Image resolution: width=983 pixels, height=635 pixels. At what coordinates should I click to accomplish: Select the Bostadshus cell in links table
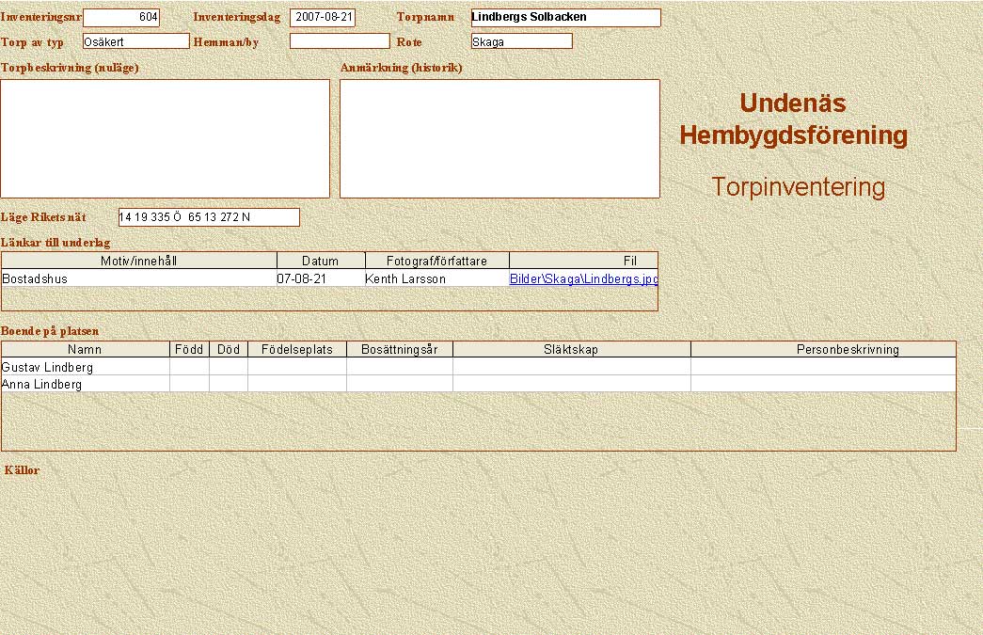point(138,278)
